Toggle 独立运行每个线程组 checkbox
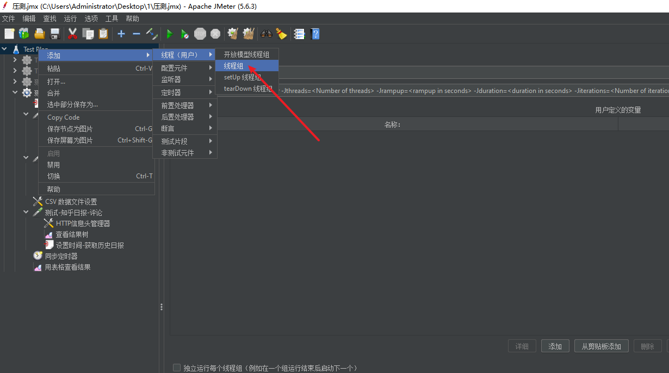 pos(176,368)
